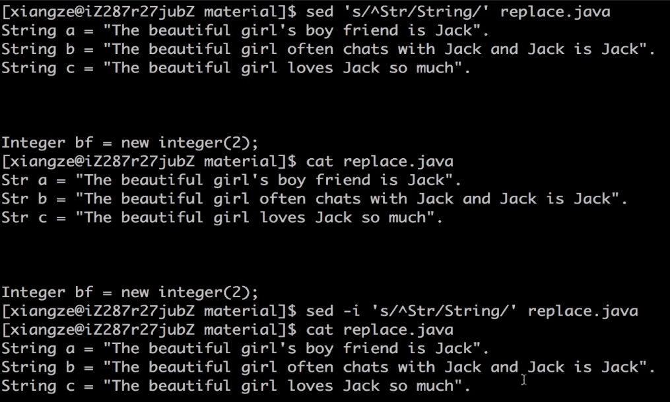Click the word 'chats' in the 'Str b' line
This screenshot has width=670, height=402.
tap(338, 199)
